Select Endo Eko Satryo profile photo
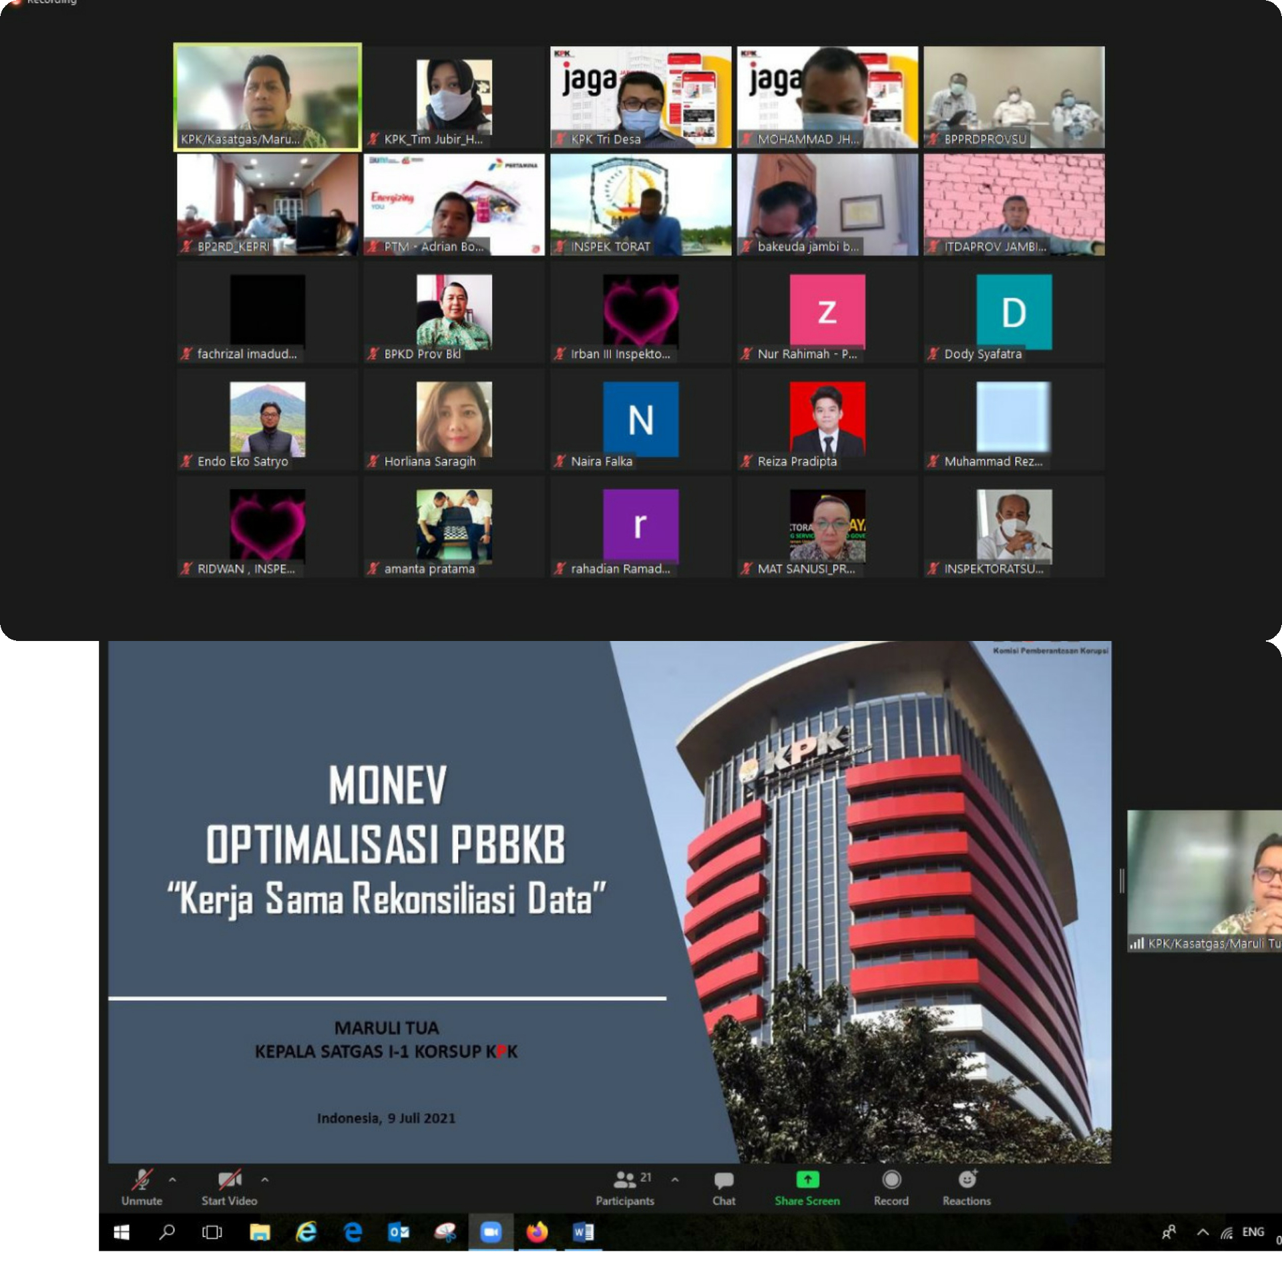 268,419
